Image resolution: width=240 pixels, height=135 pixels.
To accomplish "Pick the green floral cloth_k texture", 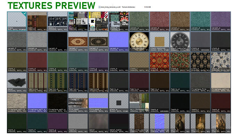I will pos(180,62).
